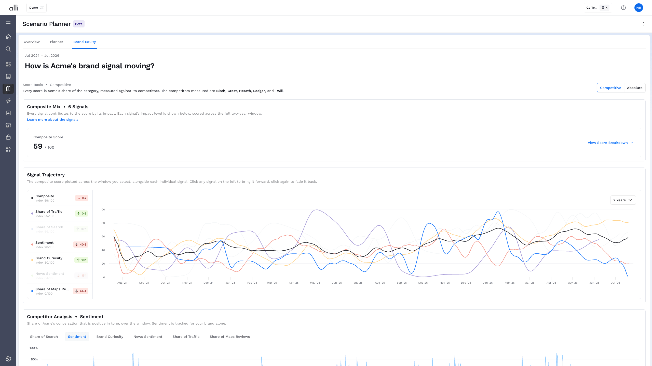
Task: Select competitor tab Share of Search
Action: (44, 337)
